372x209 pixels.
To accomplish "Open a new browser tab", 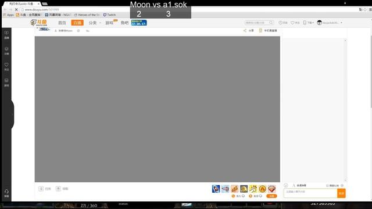I will pos(45,3).
